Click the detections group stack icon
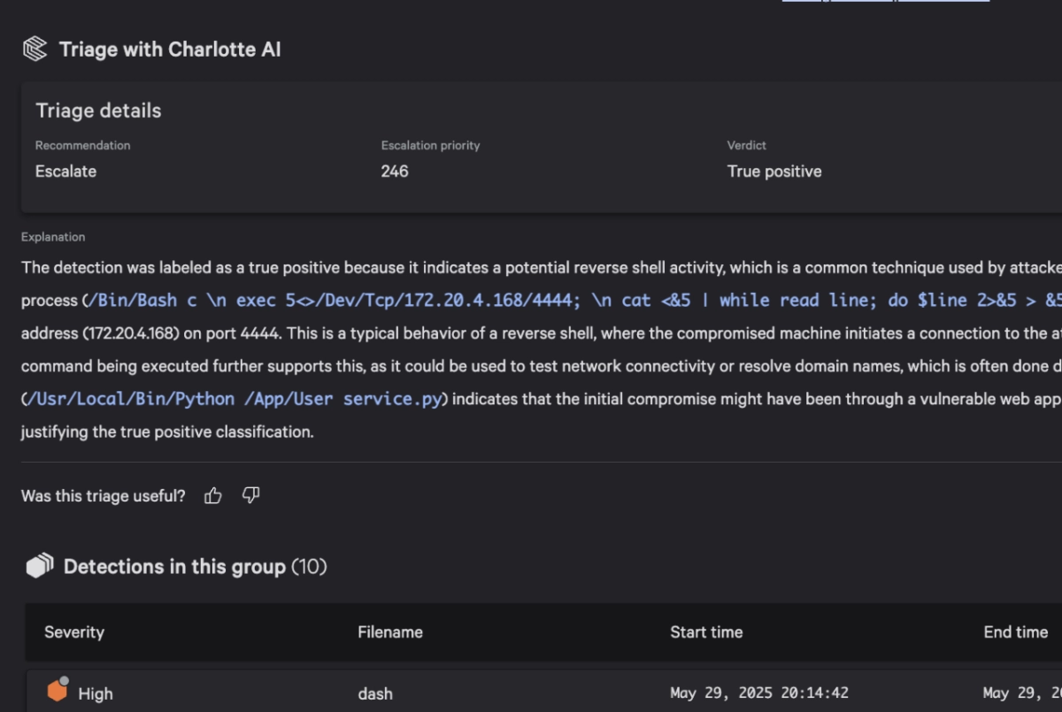1062x712 pixels. [x=40, y=566]
